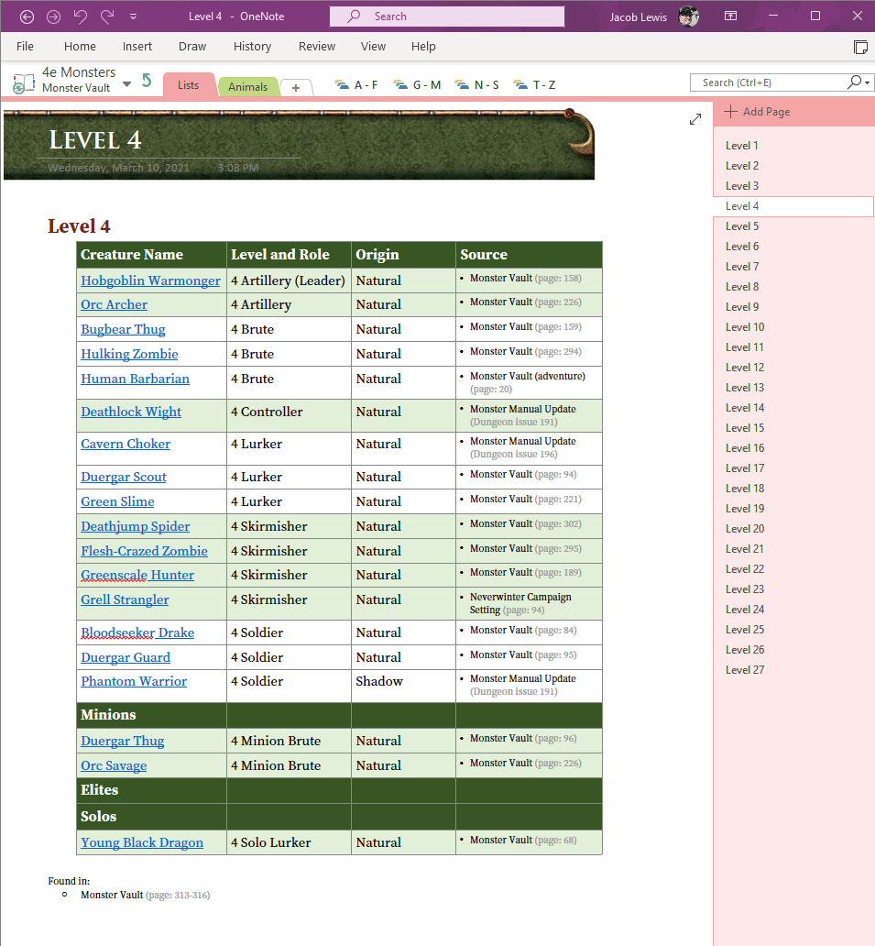
Task: Open the Human Barbarian link
Action: click(x=135, y=379)
